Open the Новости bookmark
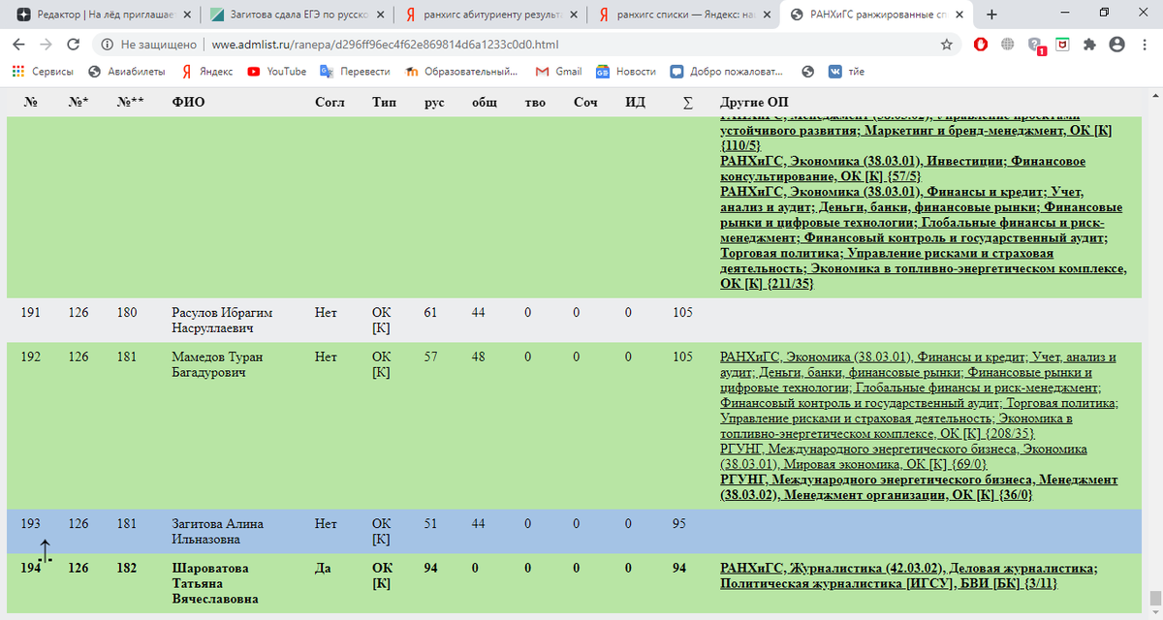Viewport: 1163px width, 620px height. click(625, 72)
